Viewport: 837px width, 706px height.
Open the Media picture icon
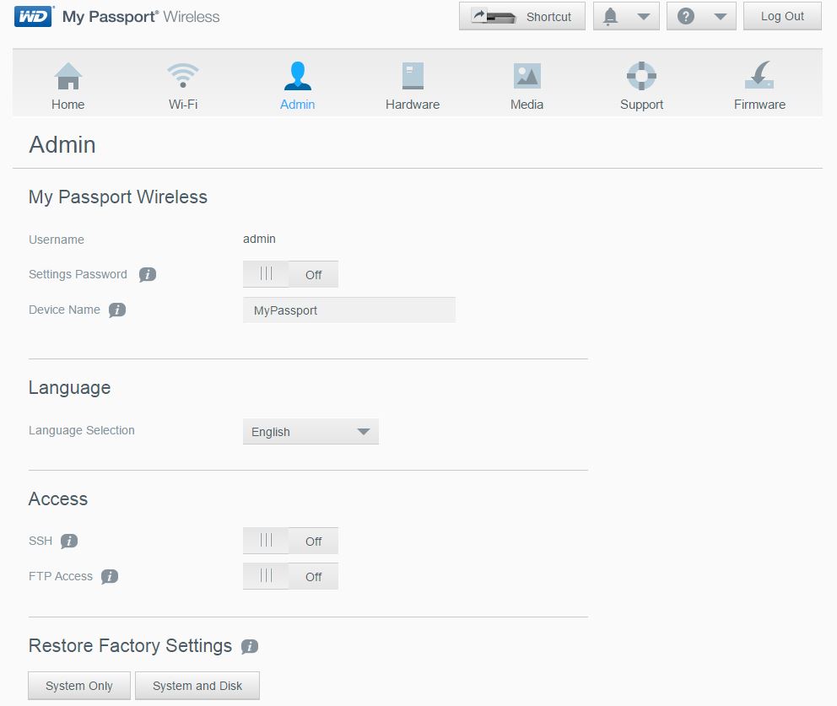526,76
